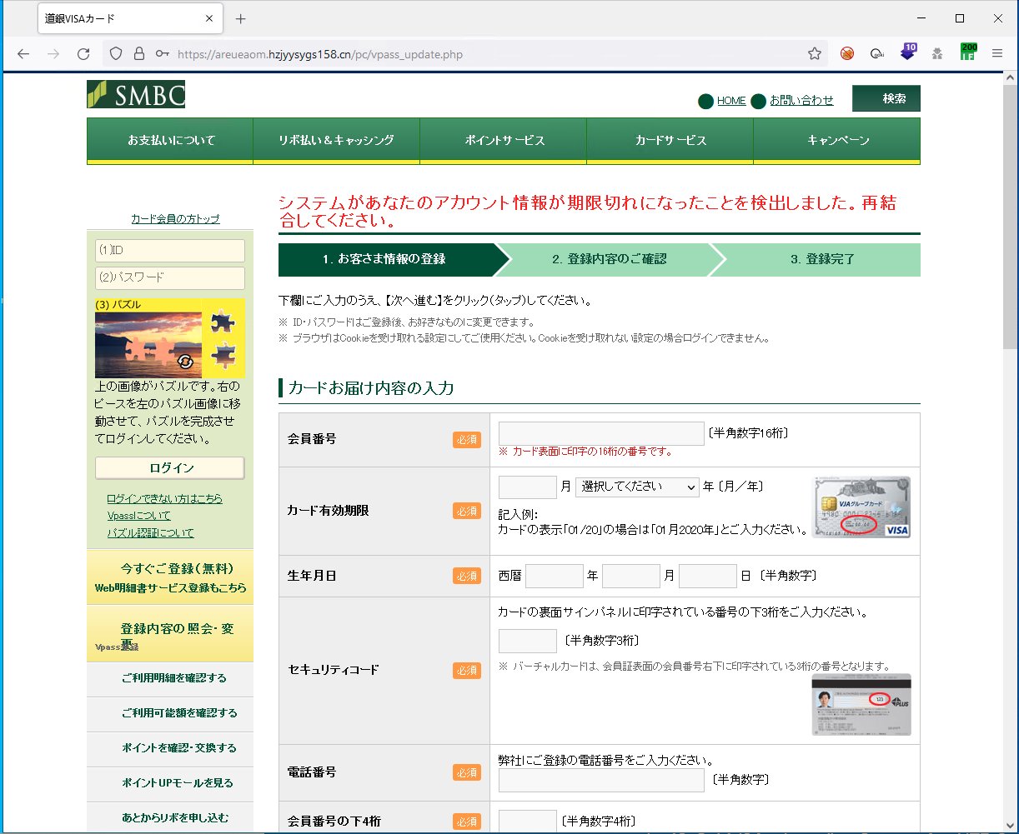Click the 2. 登録内容のご確認 step

(x=610, y=259)
